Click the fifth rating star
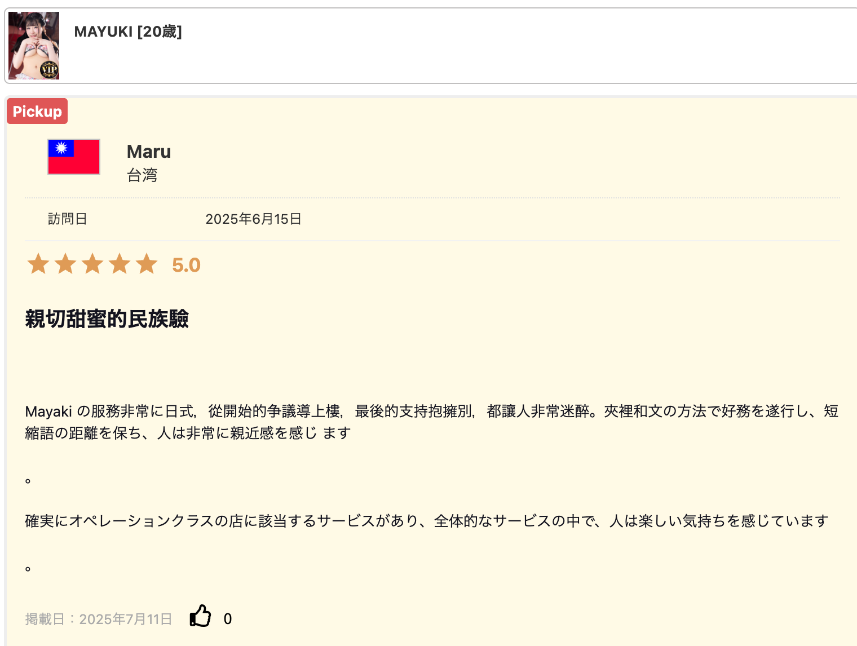857x646 pixels. pos(147,264)
